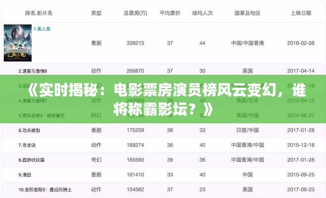The height and width of the screenshot is (198, 326).
Task: Select the 2.速度与激情8 title
Action: [x=33, y=71]
